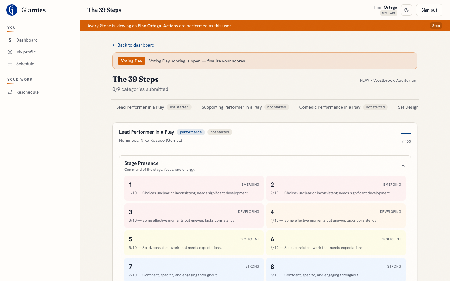The image size is (450, 281).
Task: Stop impersonating Finn Ortega
Action: [x=436, y=26]
